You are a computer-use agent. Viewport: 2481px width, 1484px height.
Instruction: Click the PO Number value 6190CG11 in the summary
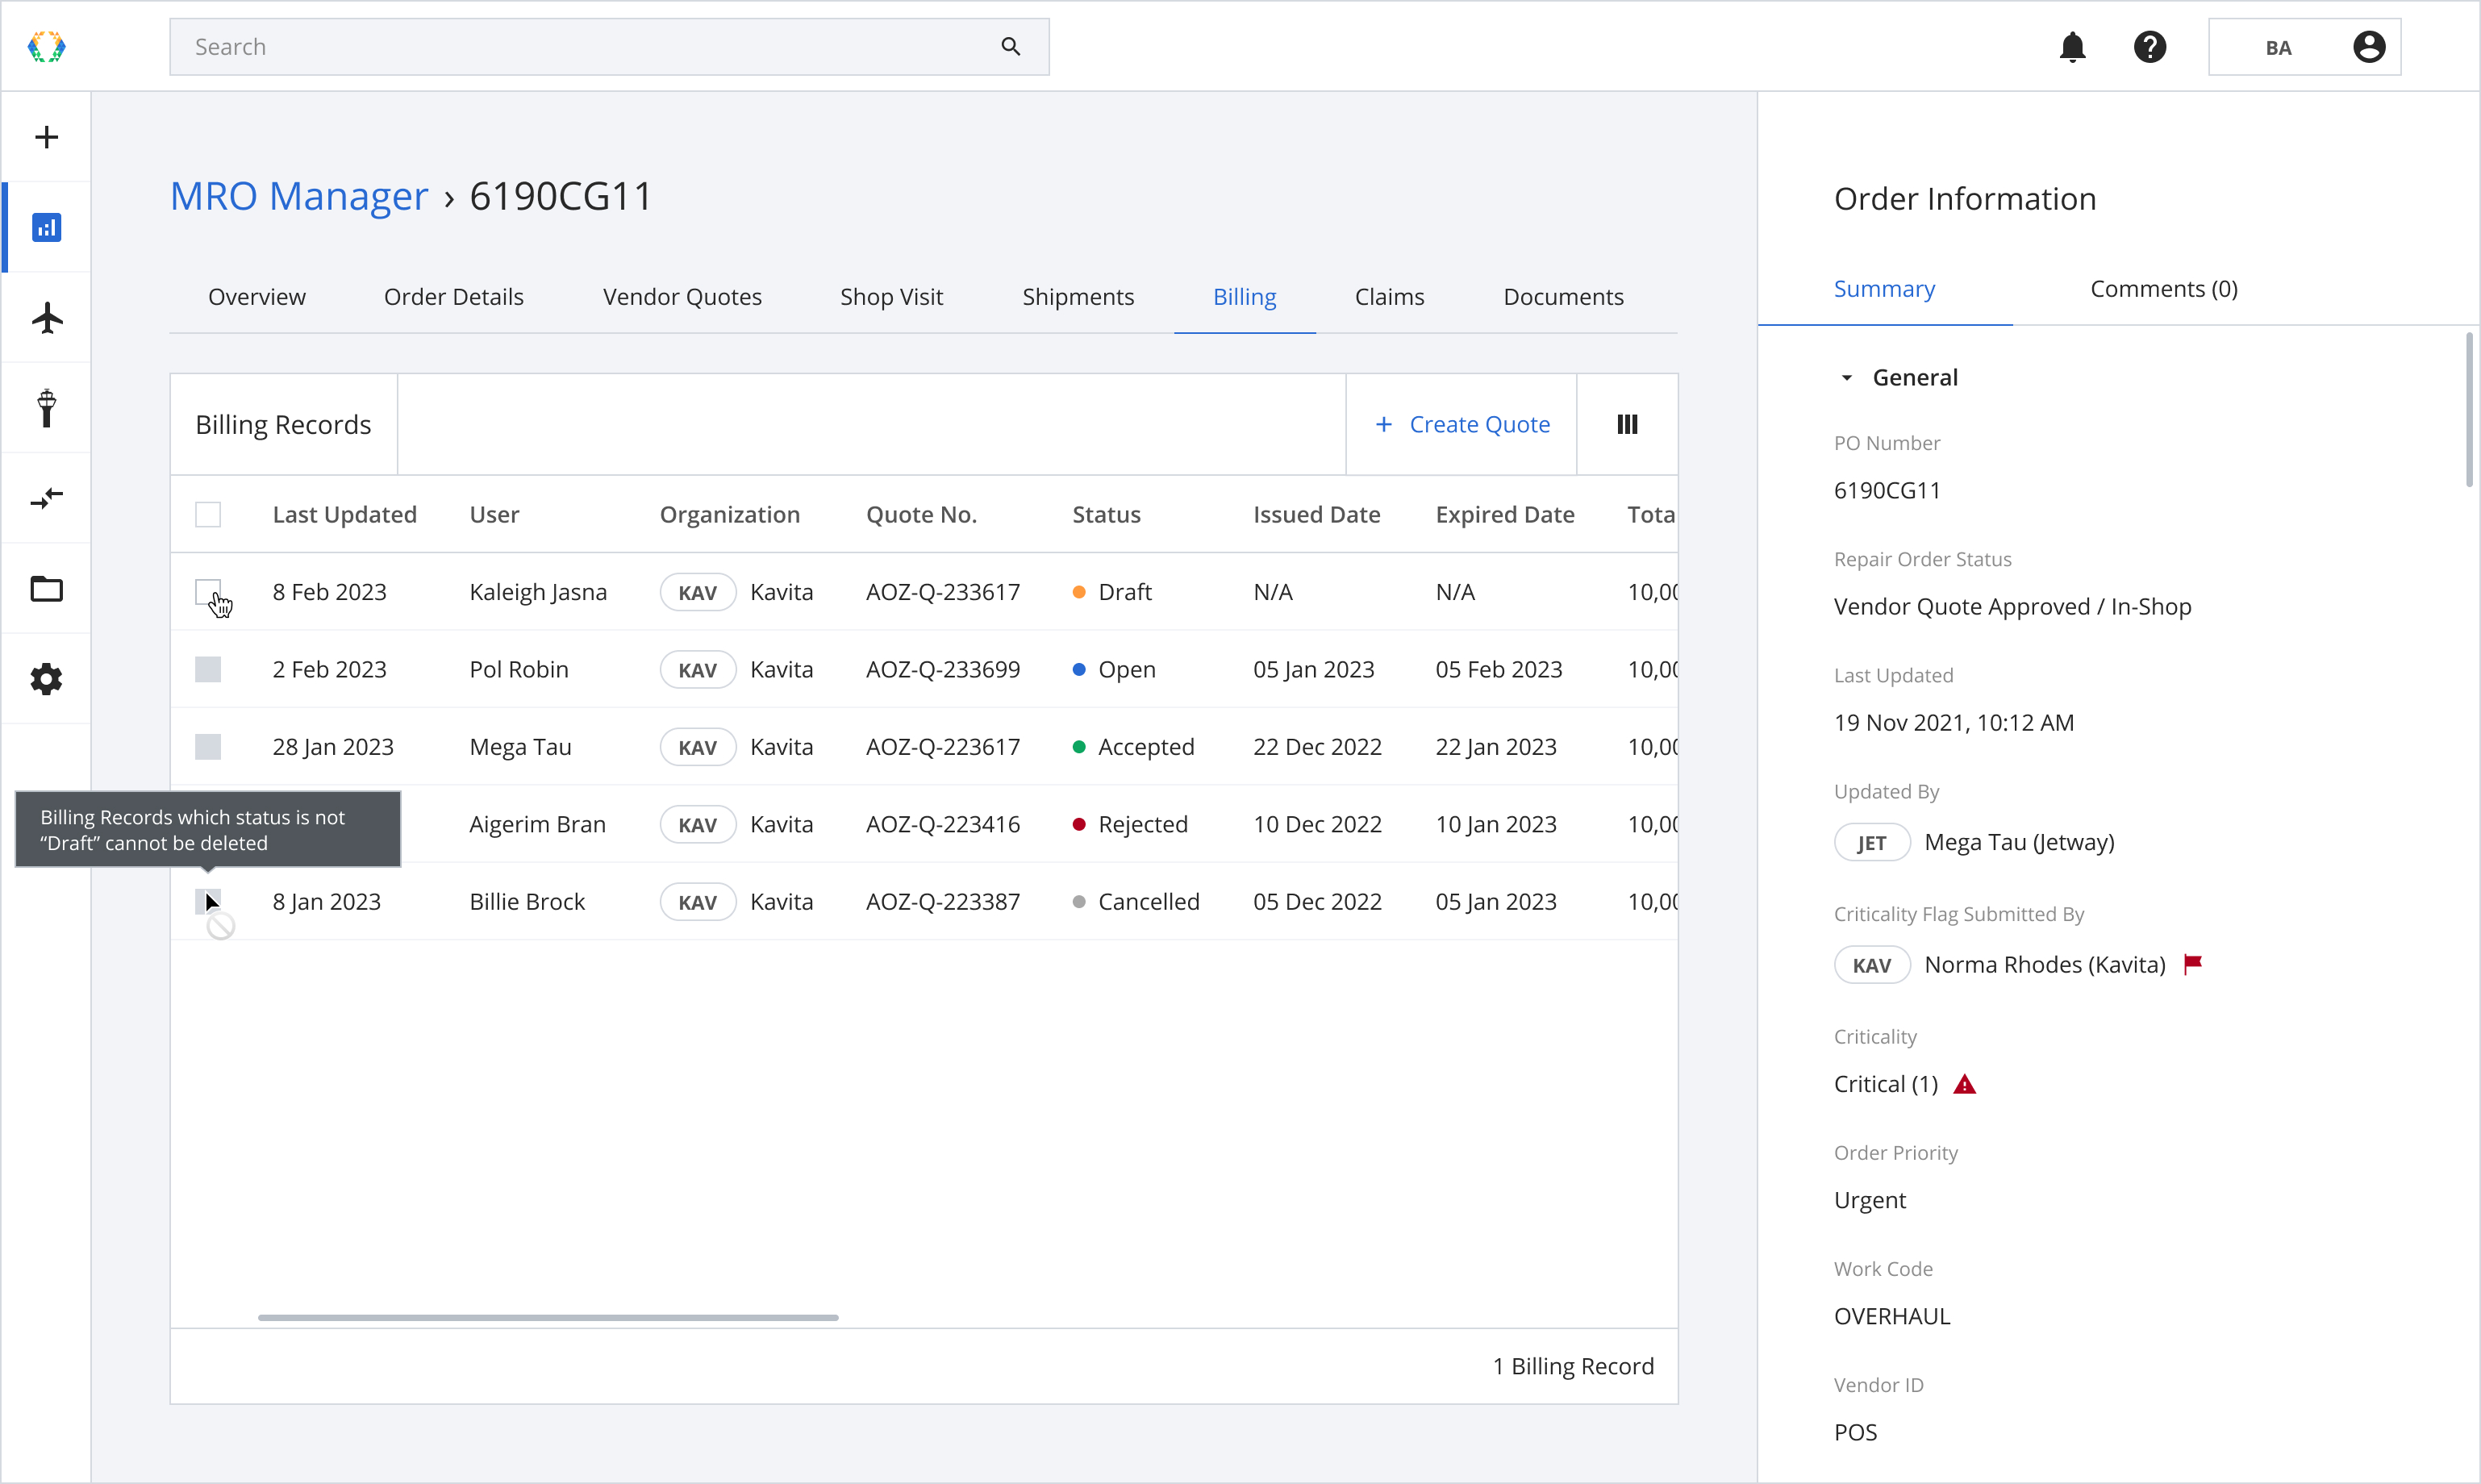[1886, 490]
